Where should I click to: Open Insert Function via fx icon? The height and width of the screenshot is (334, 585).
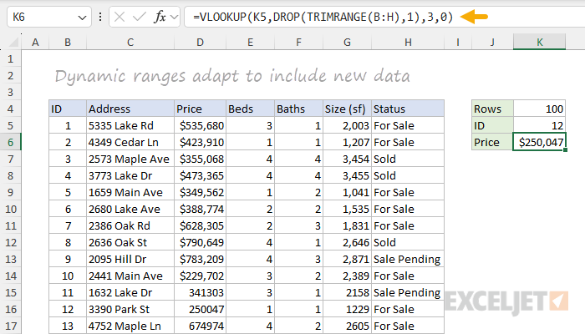(160, 17)
